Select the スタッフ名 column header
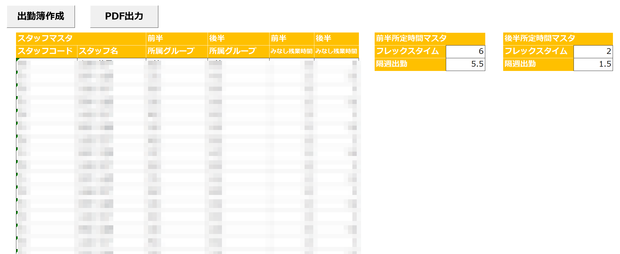 112,51
